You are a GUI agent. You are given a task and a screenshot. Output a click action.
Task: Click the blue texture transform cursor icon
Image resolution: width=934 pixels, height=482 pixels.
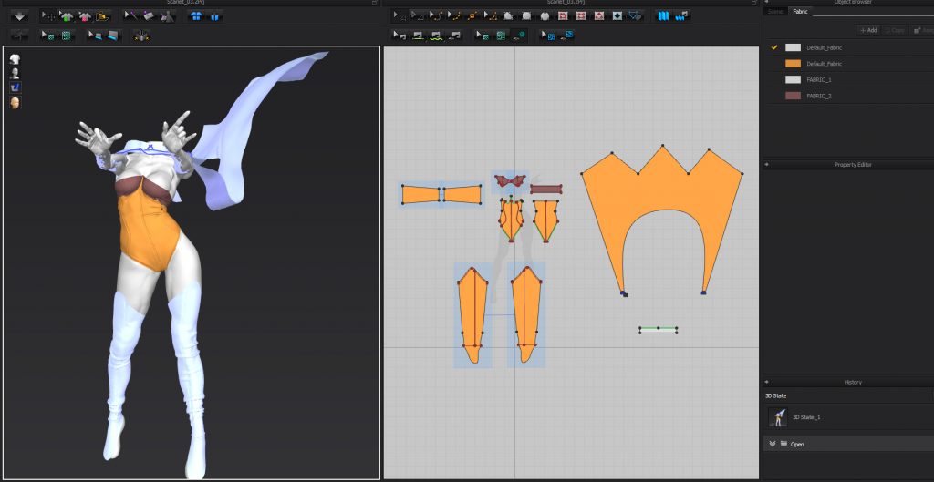tap(547, 36)
